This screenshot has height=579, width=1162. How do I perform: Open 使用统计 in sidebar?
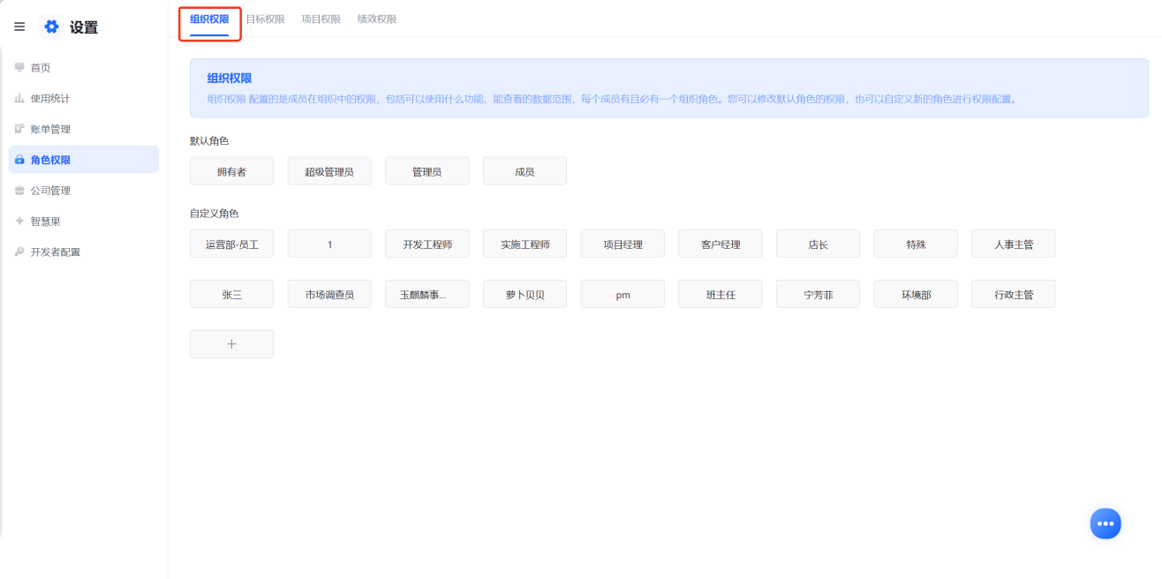(84, 98)
